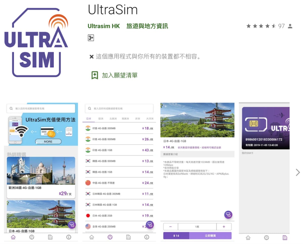Select the 大洋洲 tab
The width and height of the screenshot is (303, 244).
coord(150,119)
